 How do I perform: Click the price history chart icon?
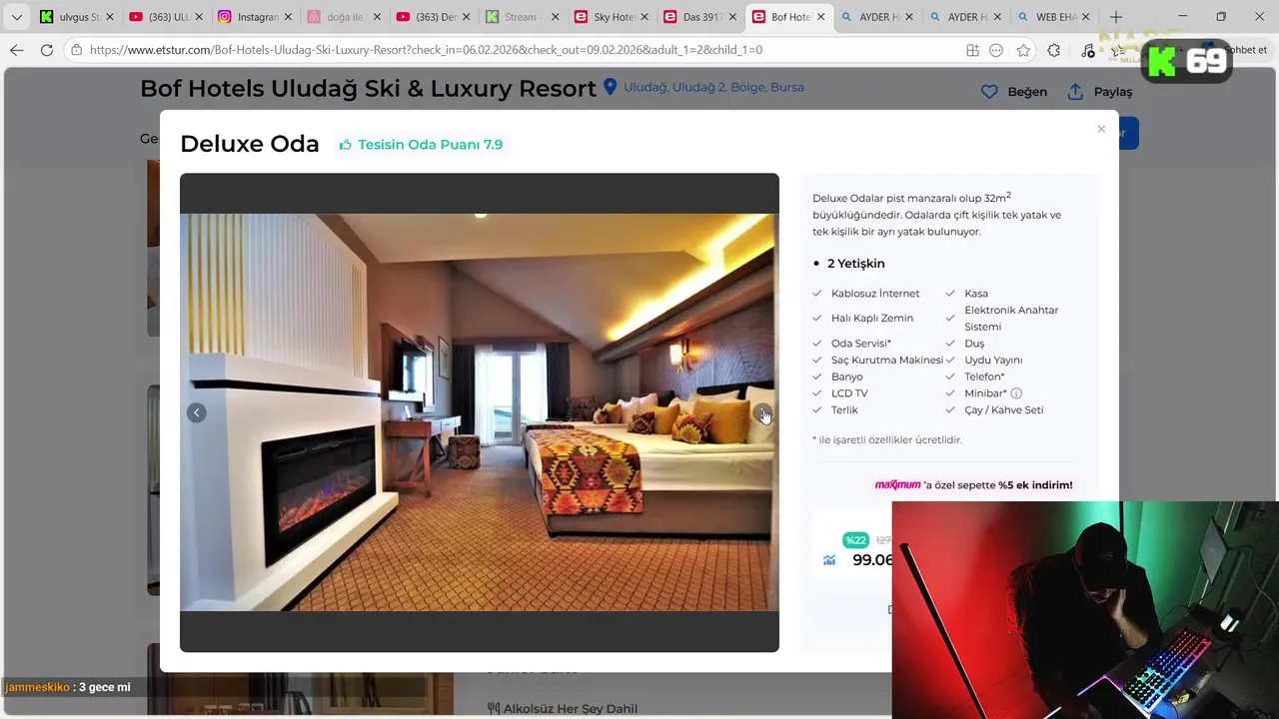(x=829, y=560)
